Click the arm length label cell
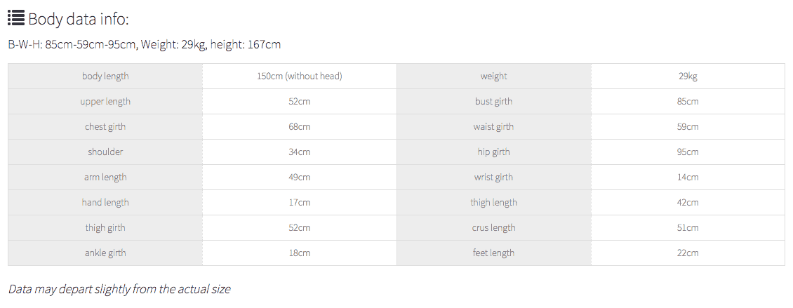Screen dimensions: 793x308 [x=105, y=177]
